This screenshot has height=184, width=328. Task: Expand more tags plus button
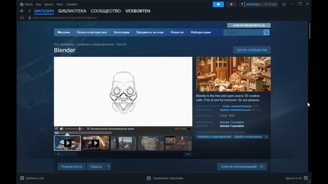coord(266,136)
